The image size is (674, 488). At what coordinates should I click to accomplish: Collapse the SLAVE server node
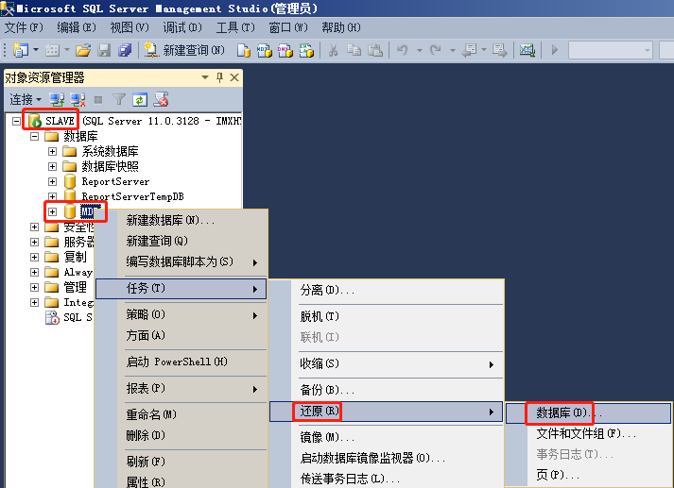click(16, 122)
